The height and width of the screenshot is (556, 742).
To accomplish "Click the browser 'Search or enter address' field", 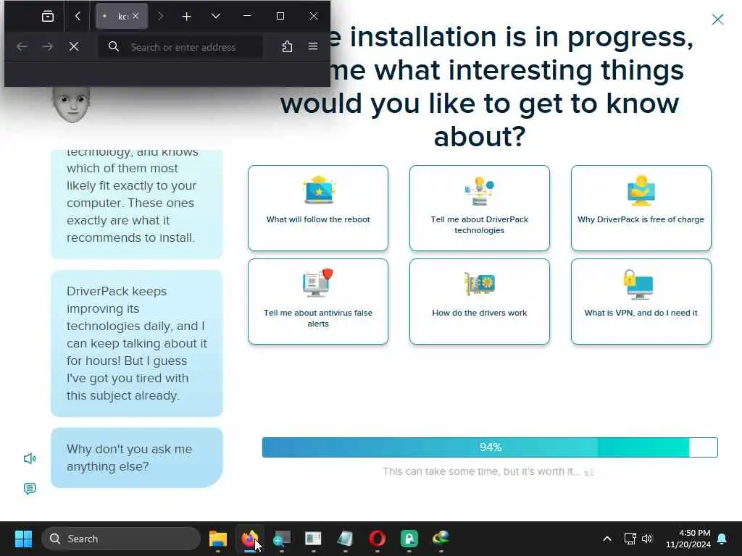I will point(180,47).
